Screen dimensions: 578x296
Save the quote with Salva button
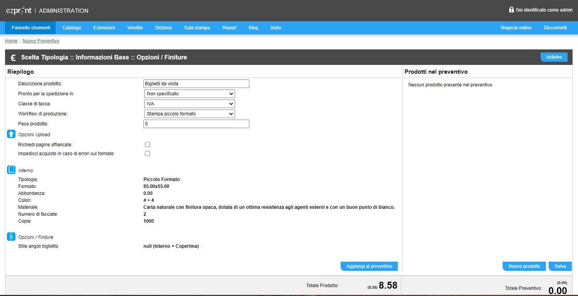pyautogui.click(x=560, y=266)
